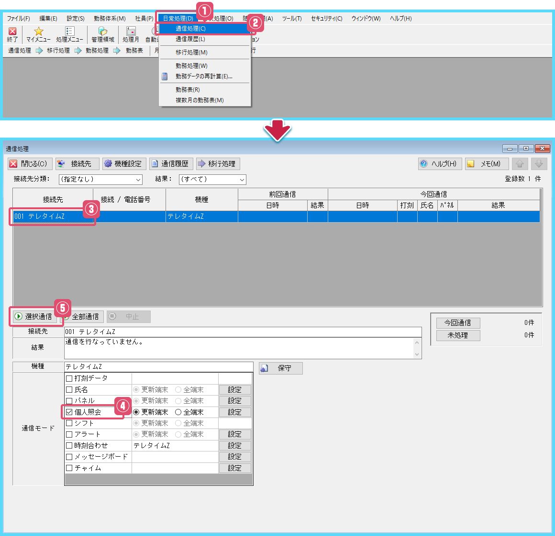Screen dimensions: 555x536
Task: Open 管理領域 toolbar icon
Action: (103, 32)
